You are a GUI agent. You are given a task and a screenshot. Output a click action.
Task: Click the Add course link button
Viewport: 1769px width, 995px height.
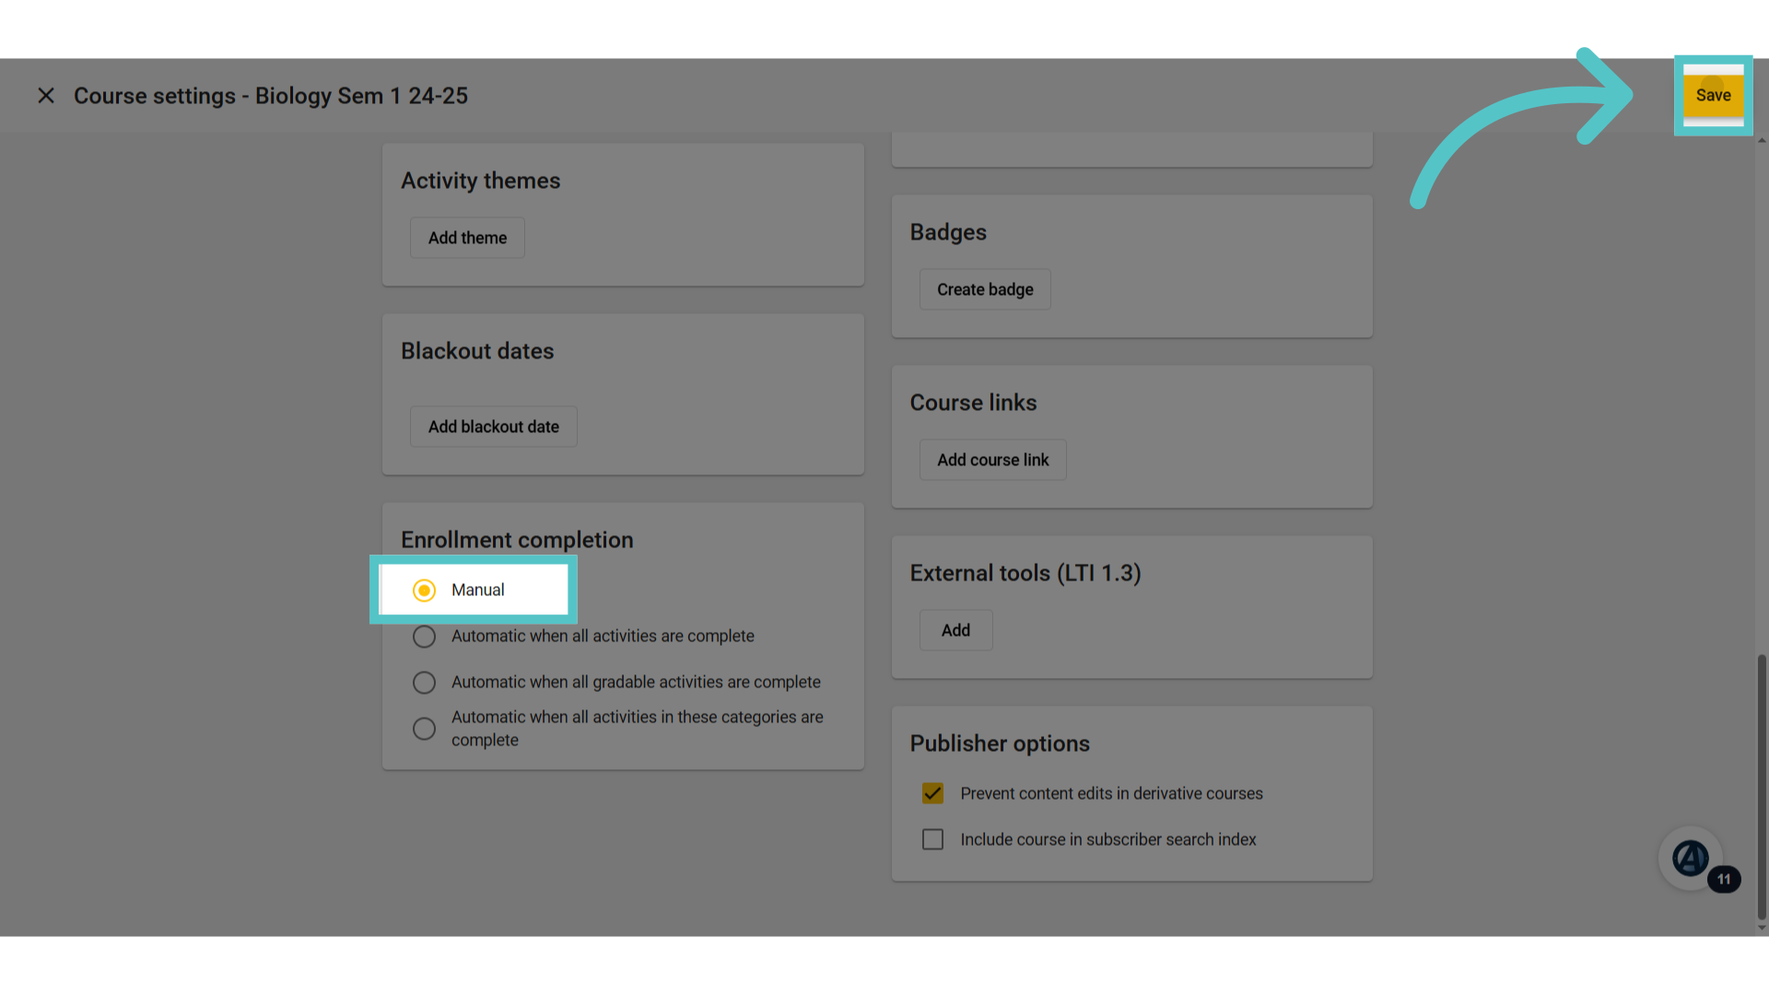(x=993, y=460)
